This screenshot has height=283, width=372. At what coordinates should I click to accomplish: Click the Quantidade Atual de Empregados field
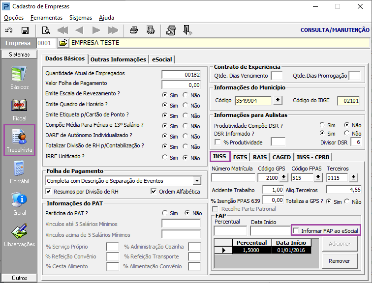tap(181, 75)
